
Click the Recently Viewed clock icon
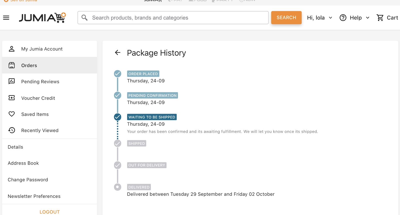pyautogui.click(x=12, y=130)
